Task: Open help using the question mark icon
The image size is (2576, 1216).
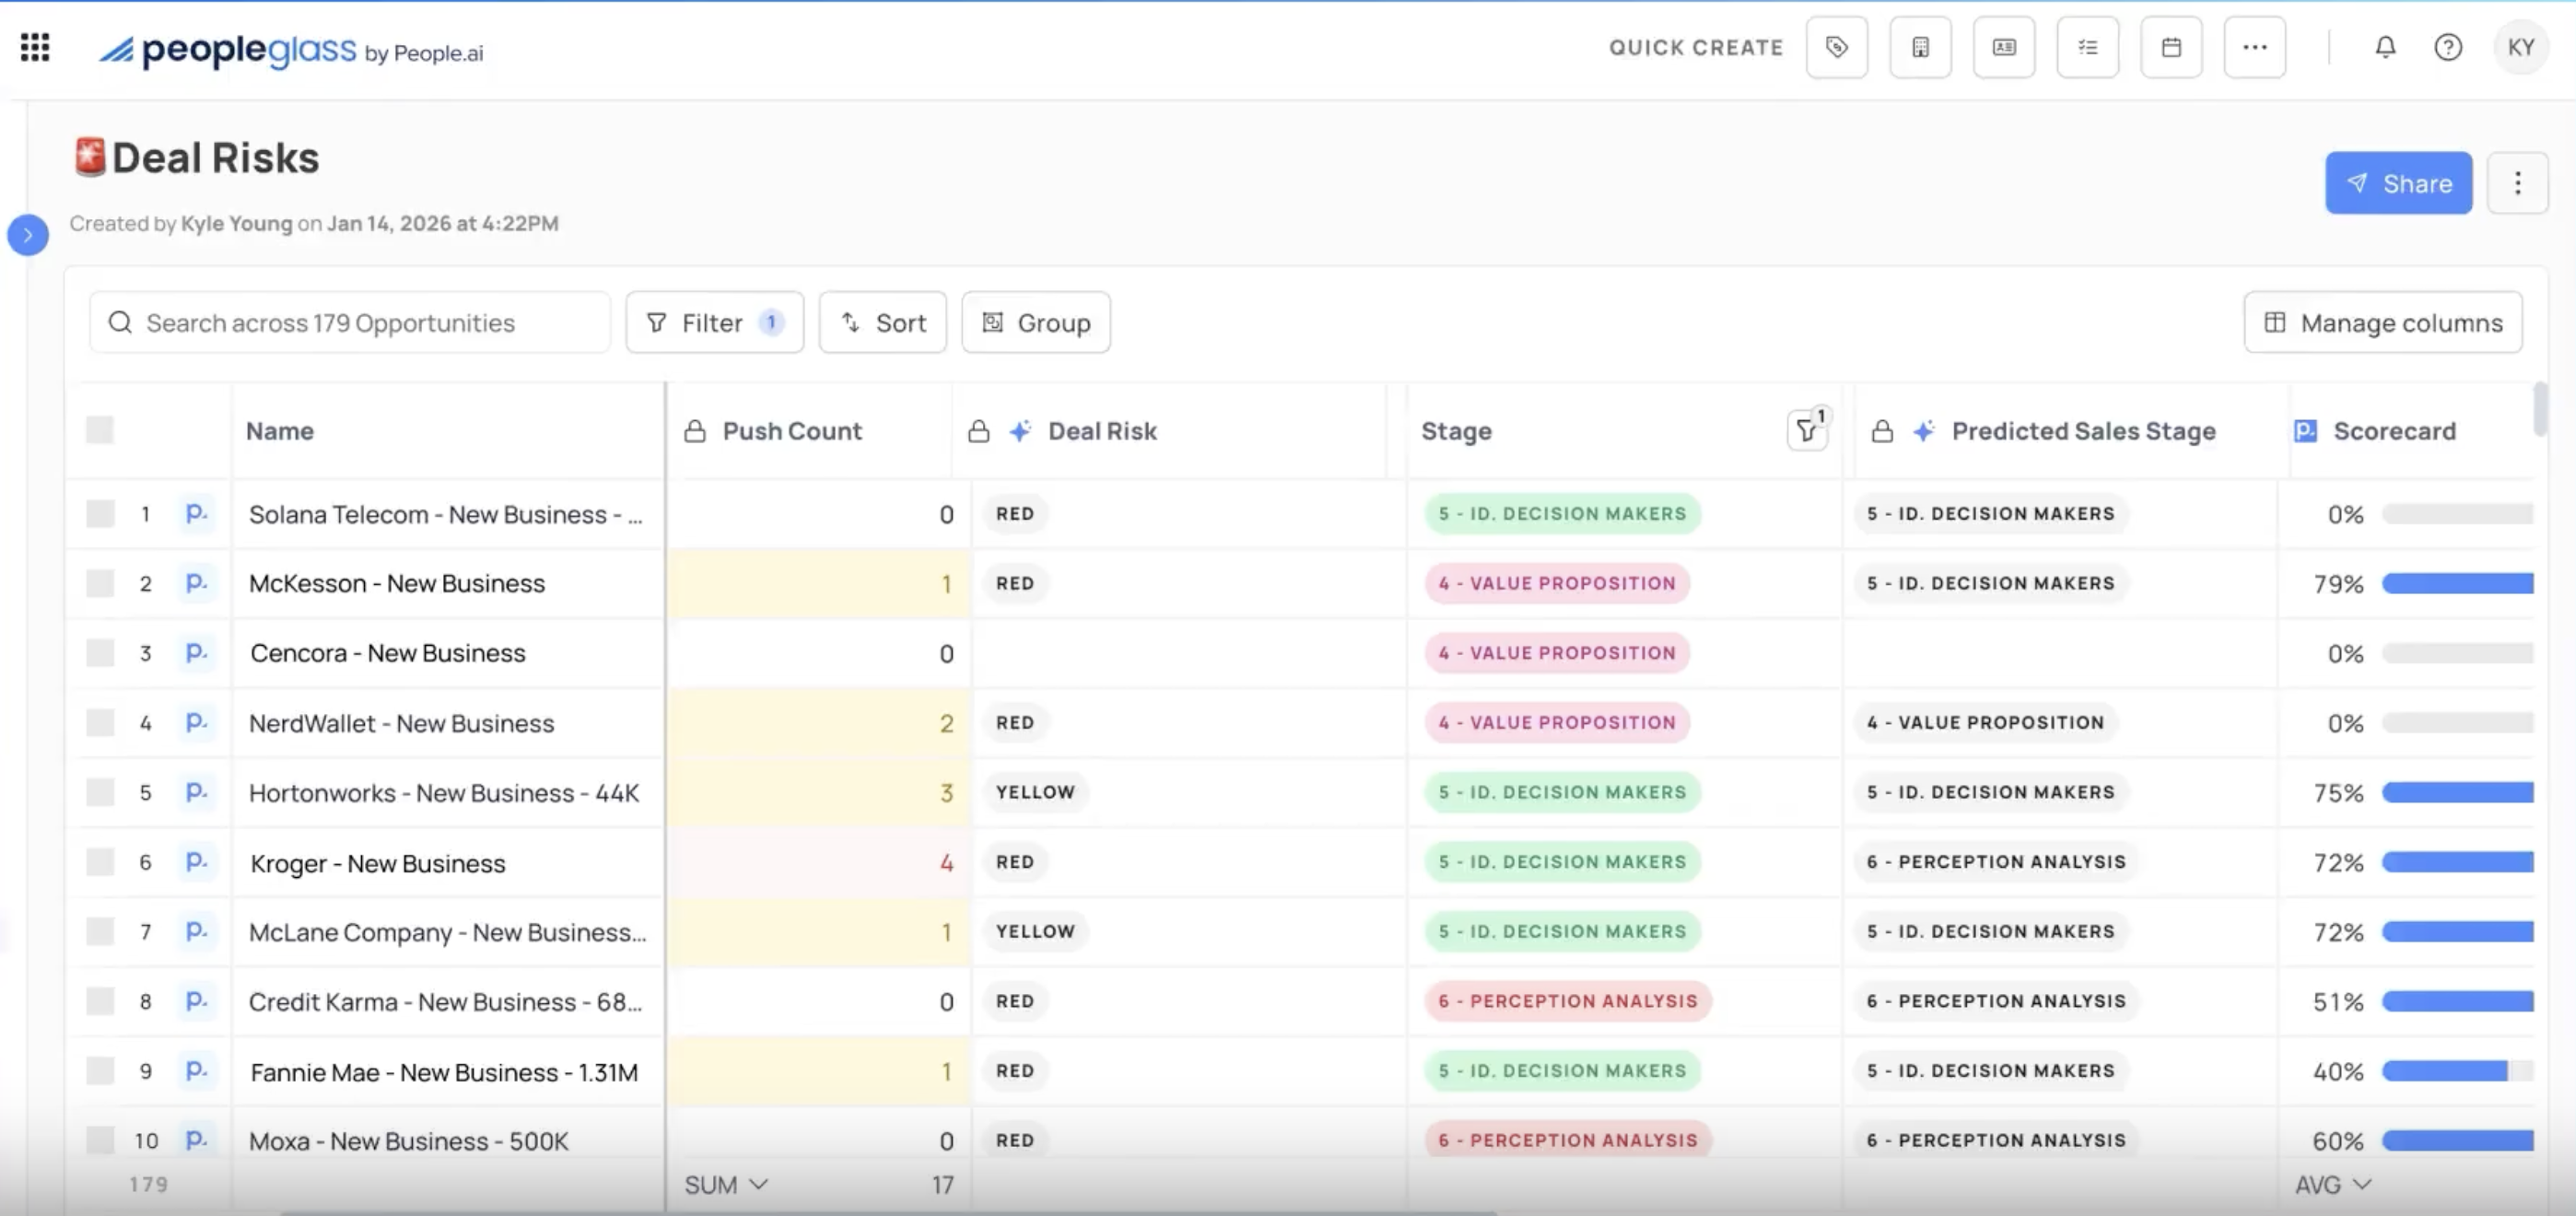Action: pos(2447,47)
